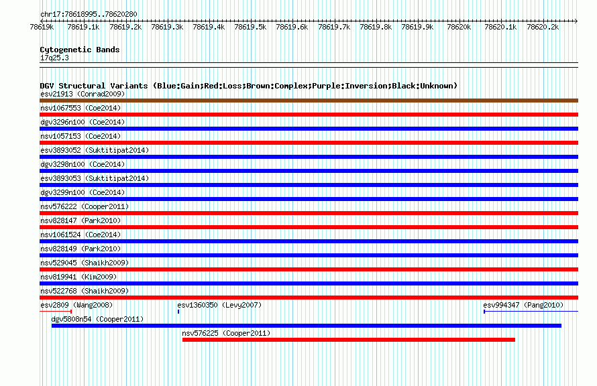The width and height of the screenshot is (597, 386).
Task: Open the nsv522768 (Shaikh2009) label
Action: pos(85,291)
